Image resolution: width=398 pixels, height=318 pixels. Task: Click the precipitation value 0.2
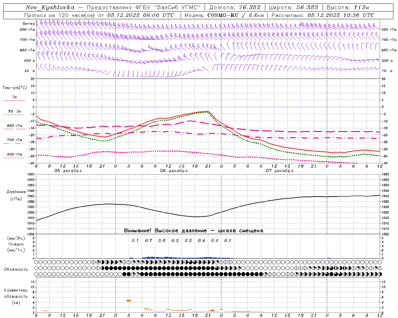click(188, 240)
